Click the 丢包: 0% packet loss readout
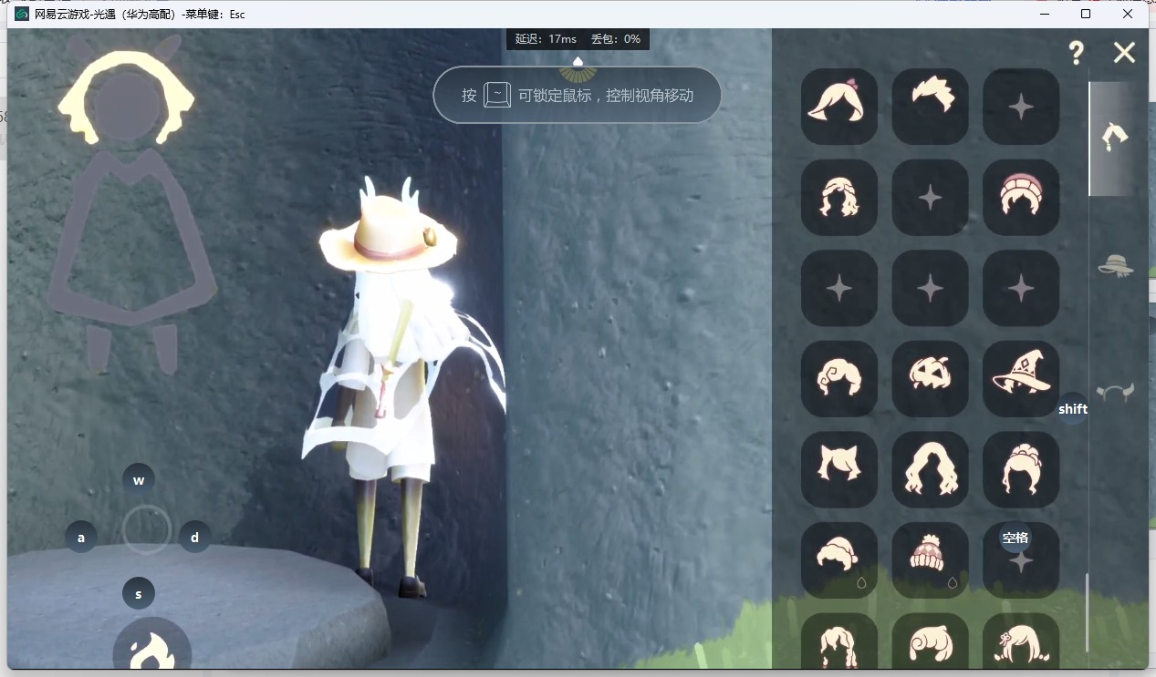The image size is (1156, 677). (x=616, y=39)
